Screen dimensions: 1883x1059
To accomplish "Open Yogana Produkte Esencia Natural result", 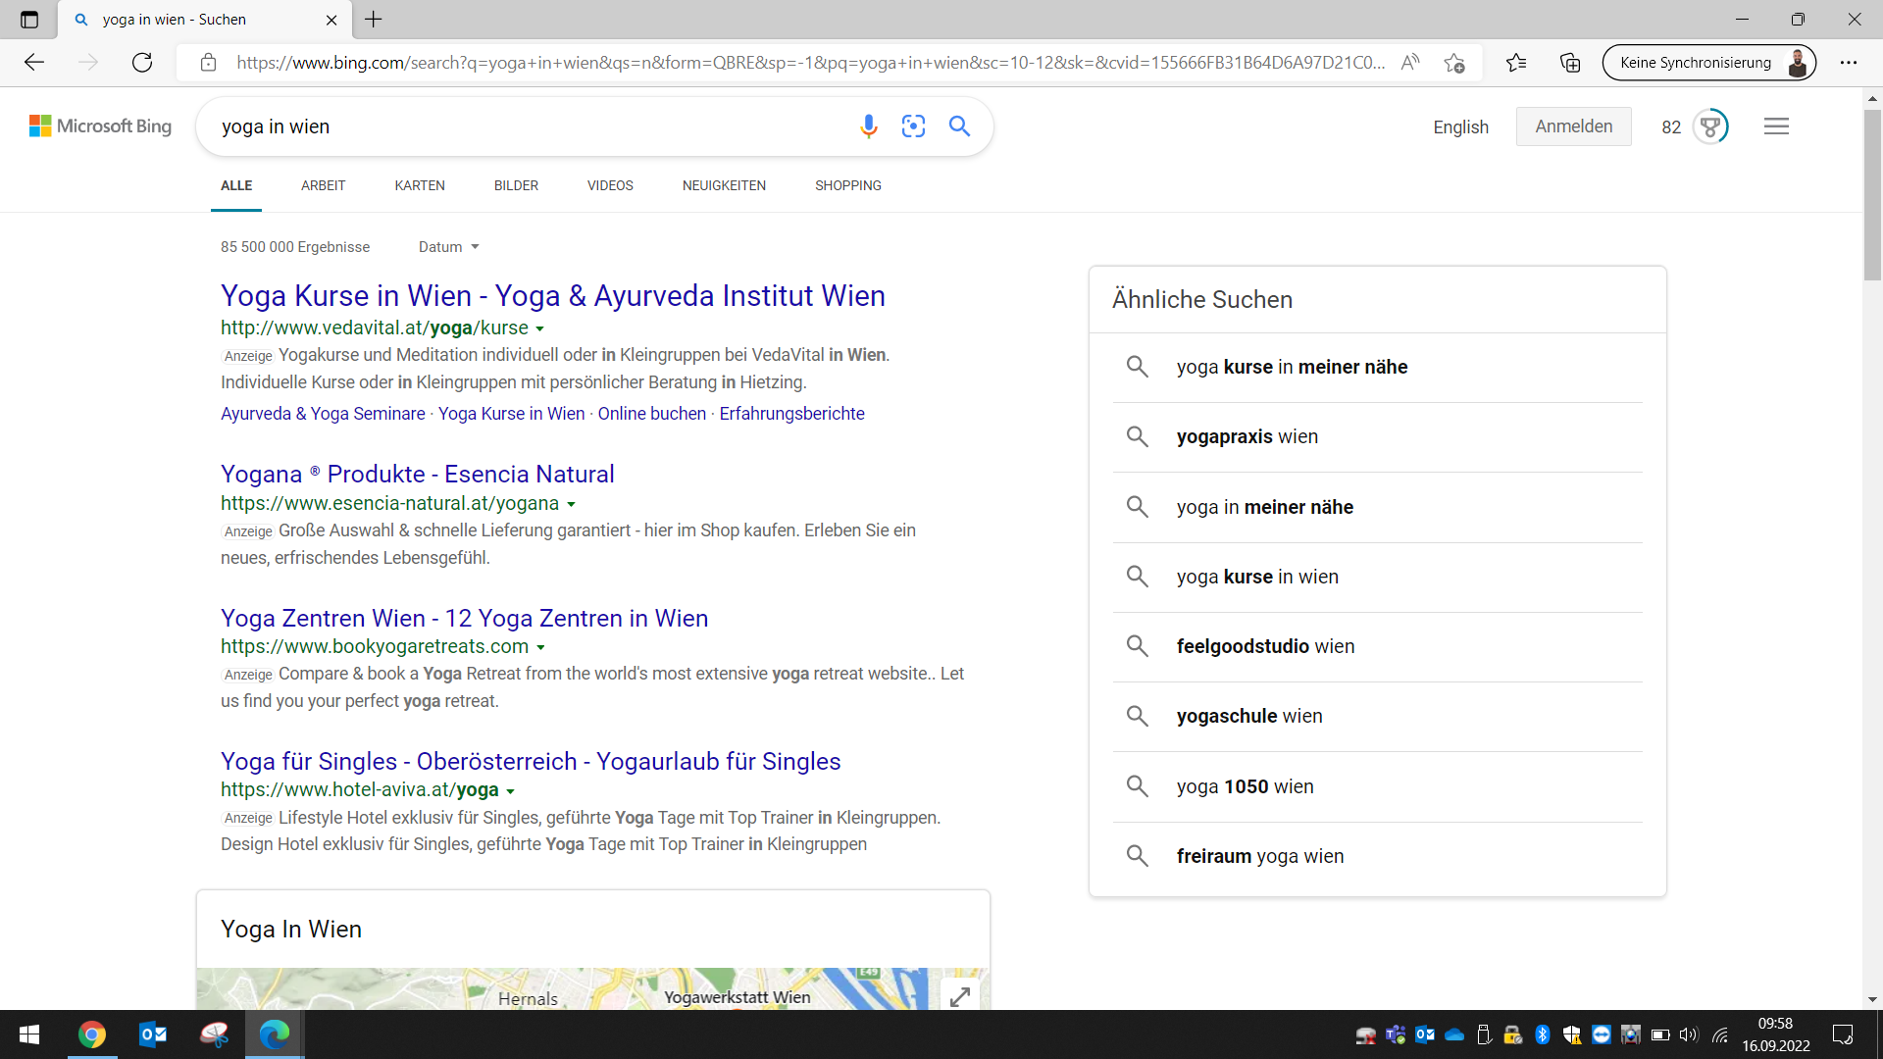I will click(x=418, y=475).
